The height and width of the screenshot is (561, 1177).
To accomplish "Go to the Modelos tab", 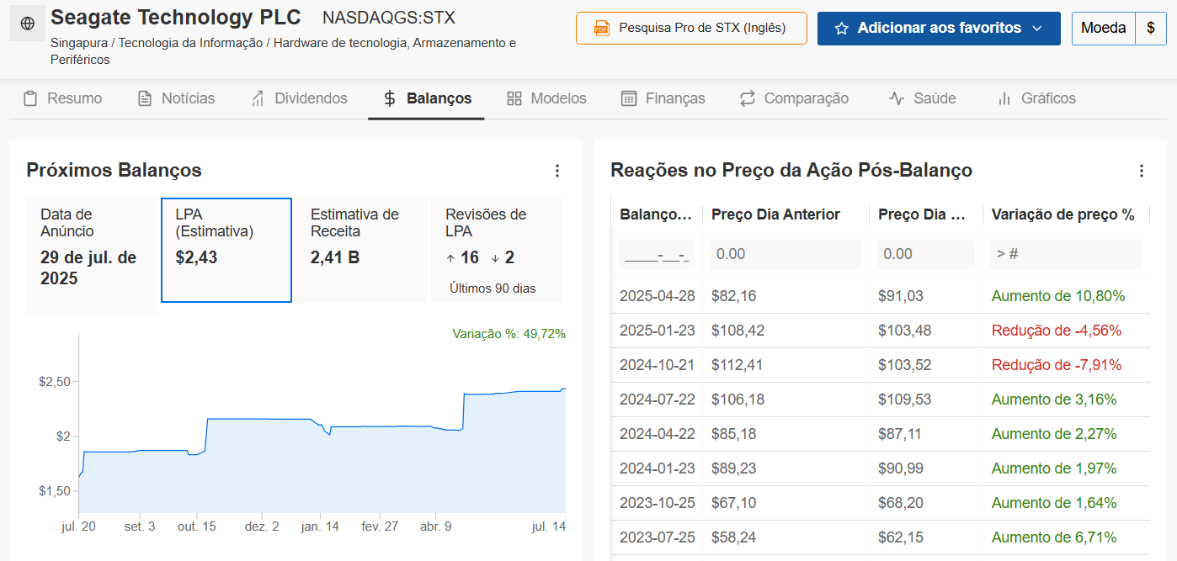I will [546, 98].
